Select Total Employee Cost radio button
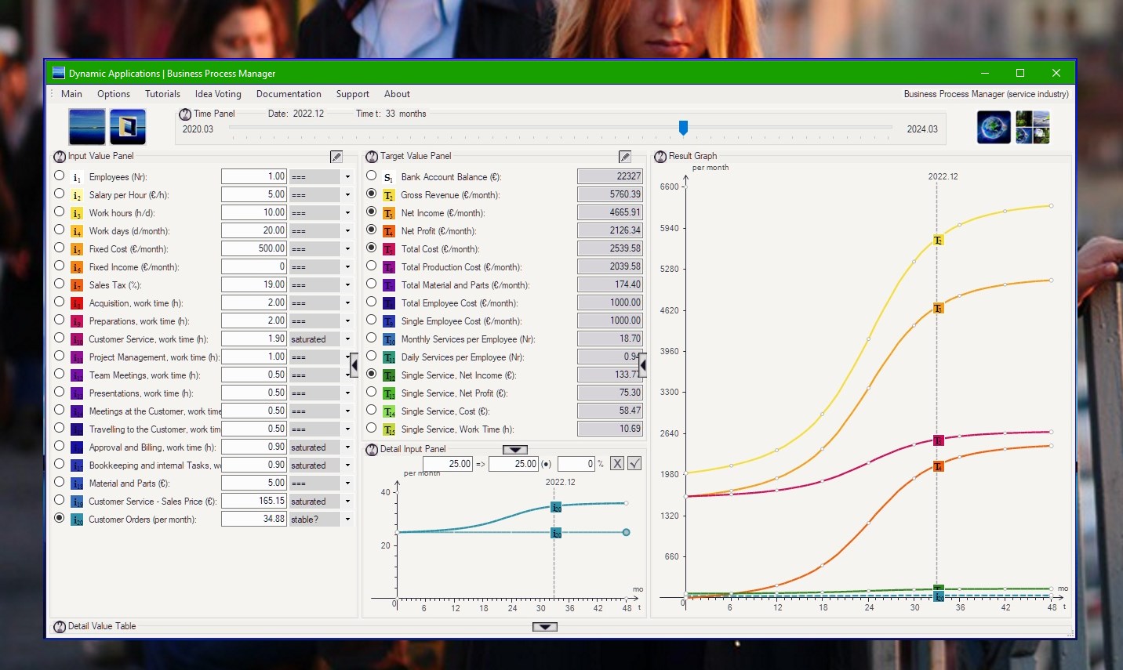Image resolution: width=1123 pixels, height=670 pixels. pyautogui.click(x=371, y=302)
